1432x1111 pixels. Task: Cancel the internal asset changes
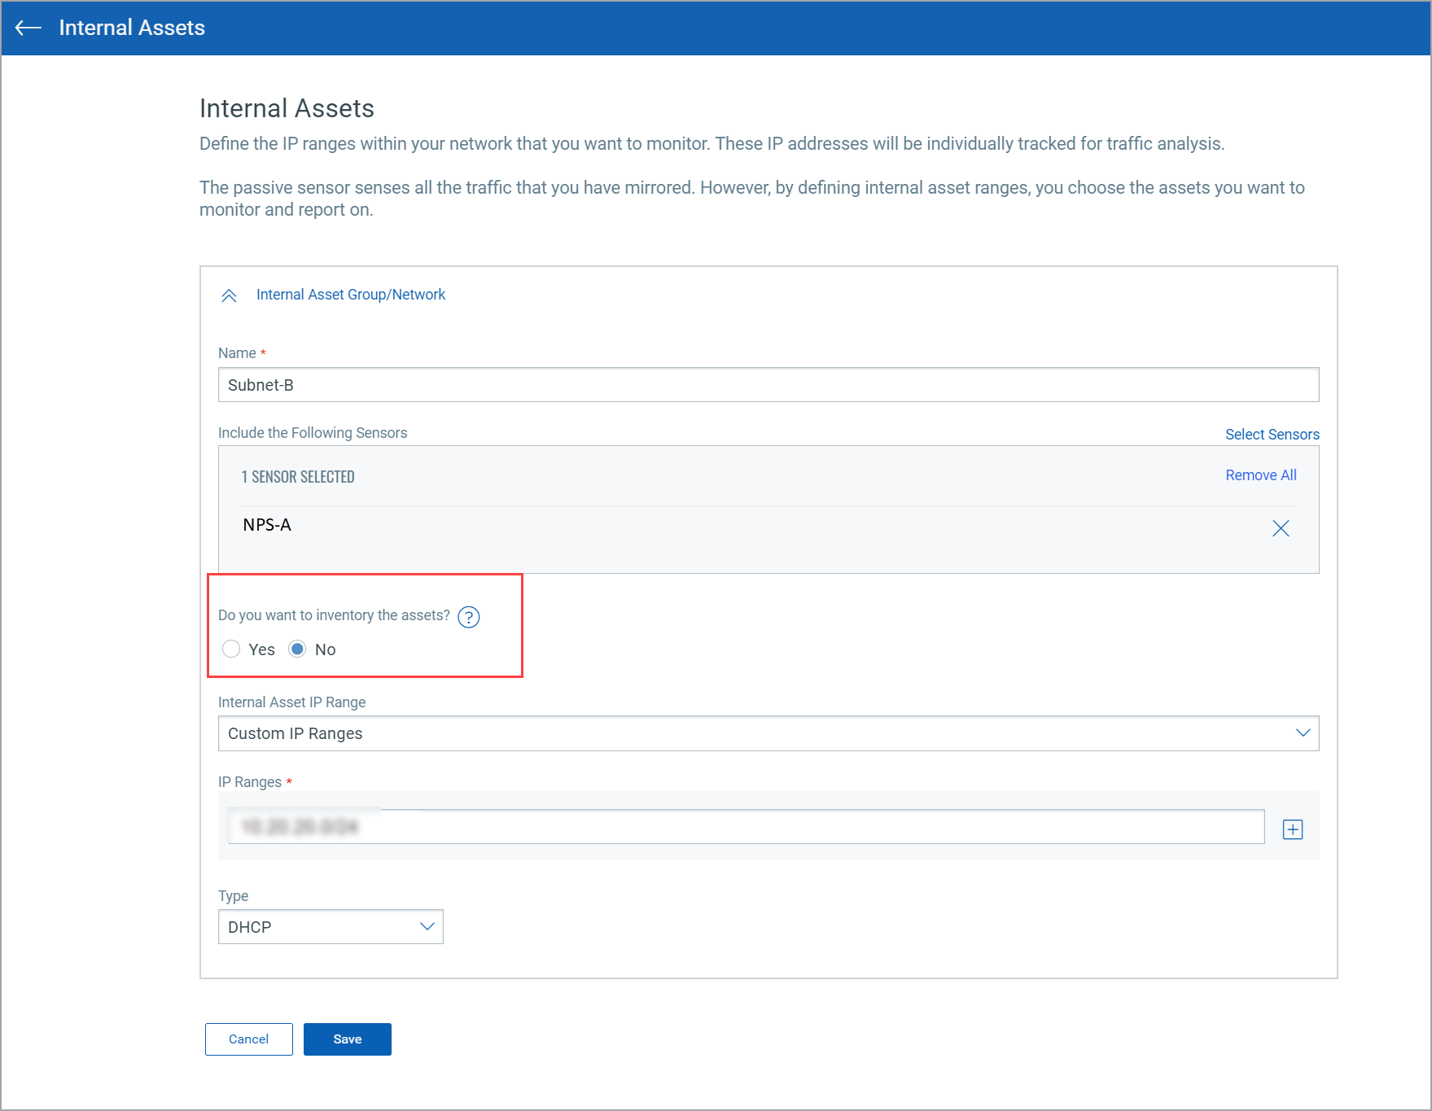(248, 1039)
